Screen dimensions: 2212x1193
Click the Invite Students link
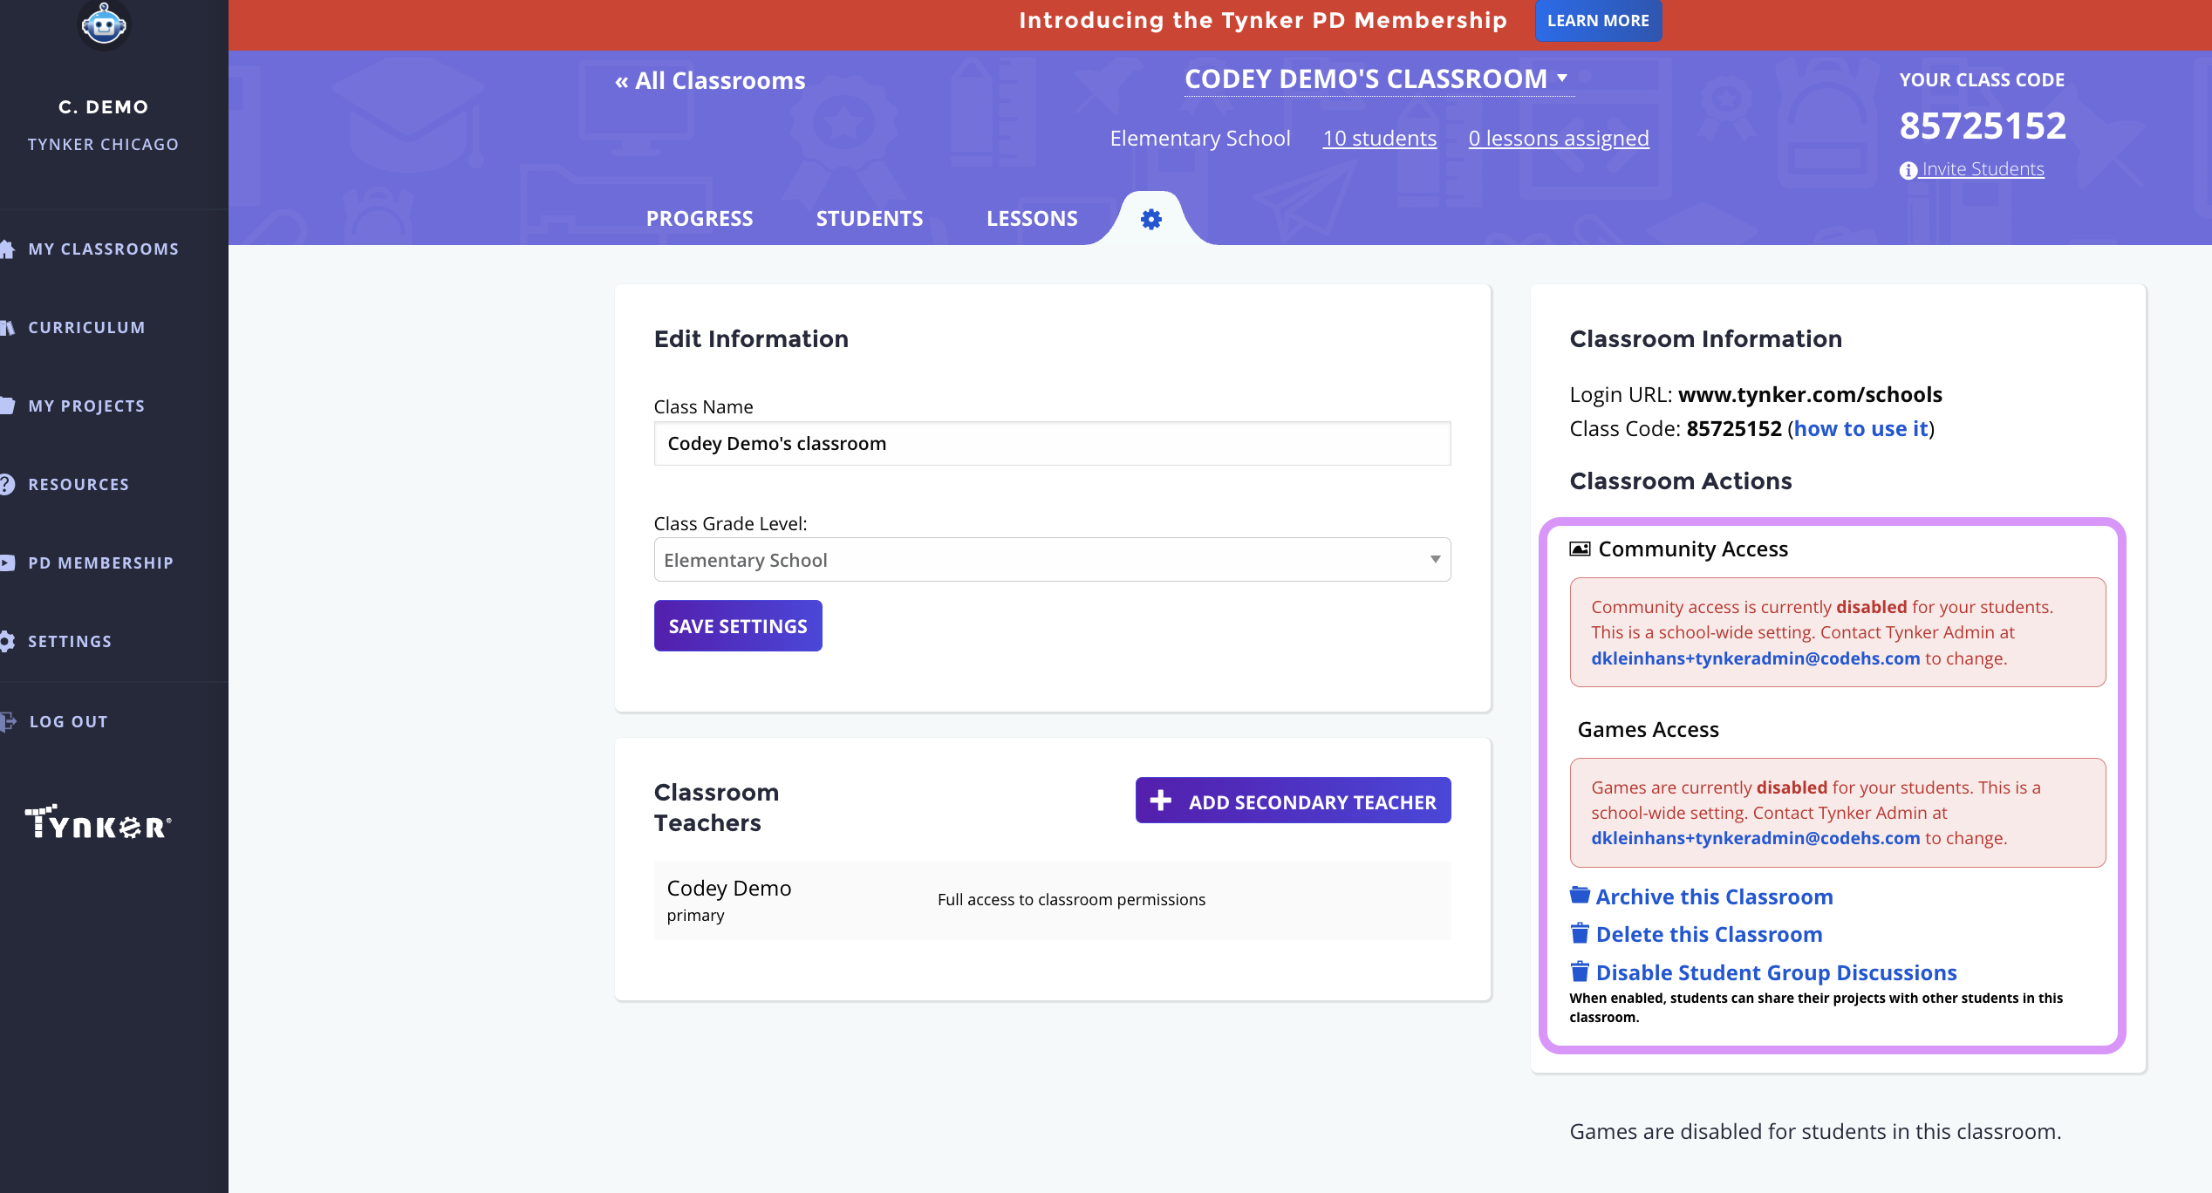pos(1983,169)
